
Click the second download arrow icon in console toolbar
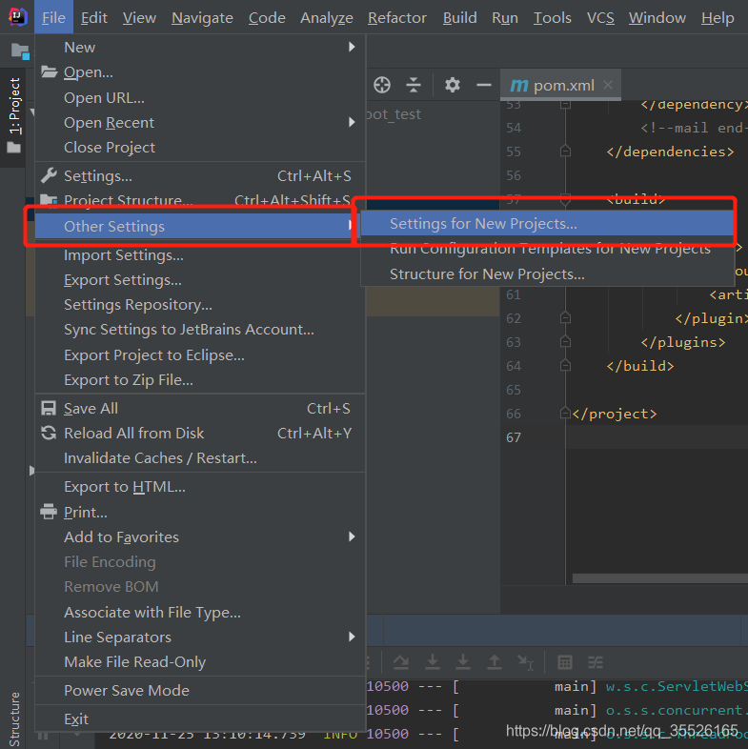pos(463,661)
